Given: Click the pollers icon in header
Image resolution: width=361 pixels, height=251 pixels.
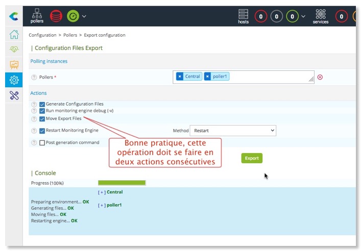Looking at the screenshot, I should pos(37,16).
